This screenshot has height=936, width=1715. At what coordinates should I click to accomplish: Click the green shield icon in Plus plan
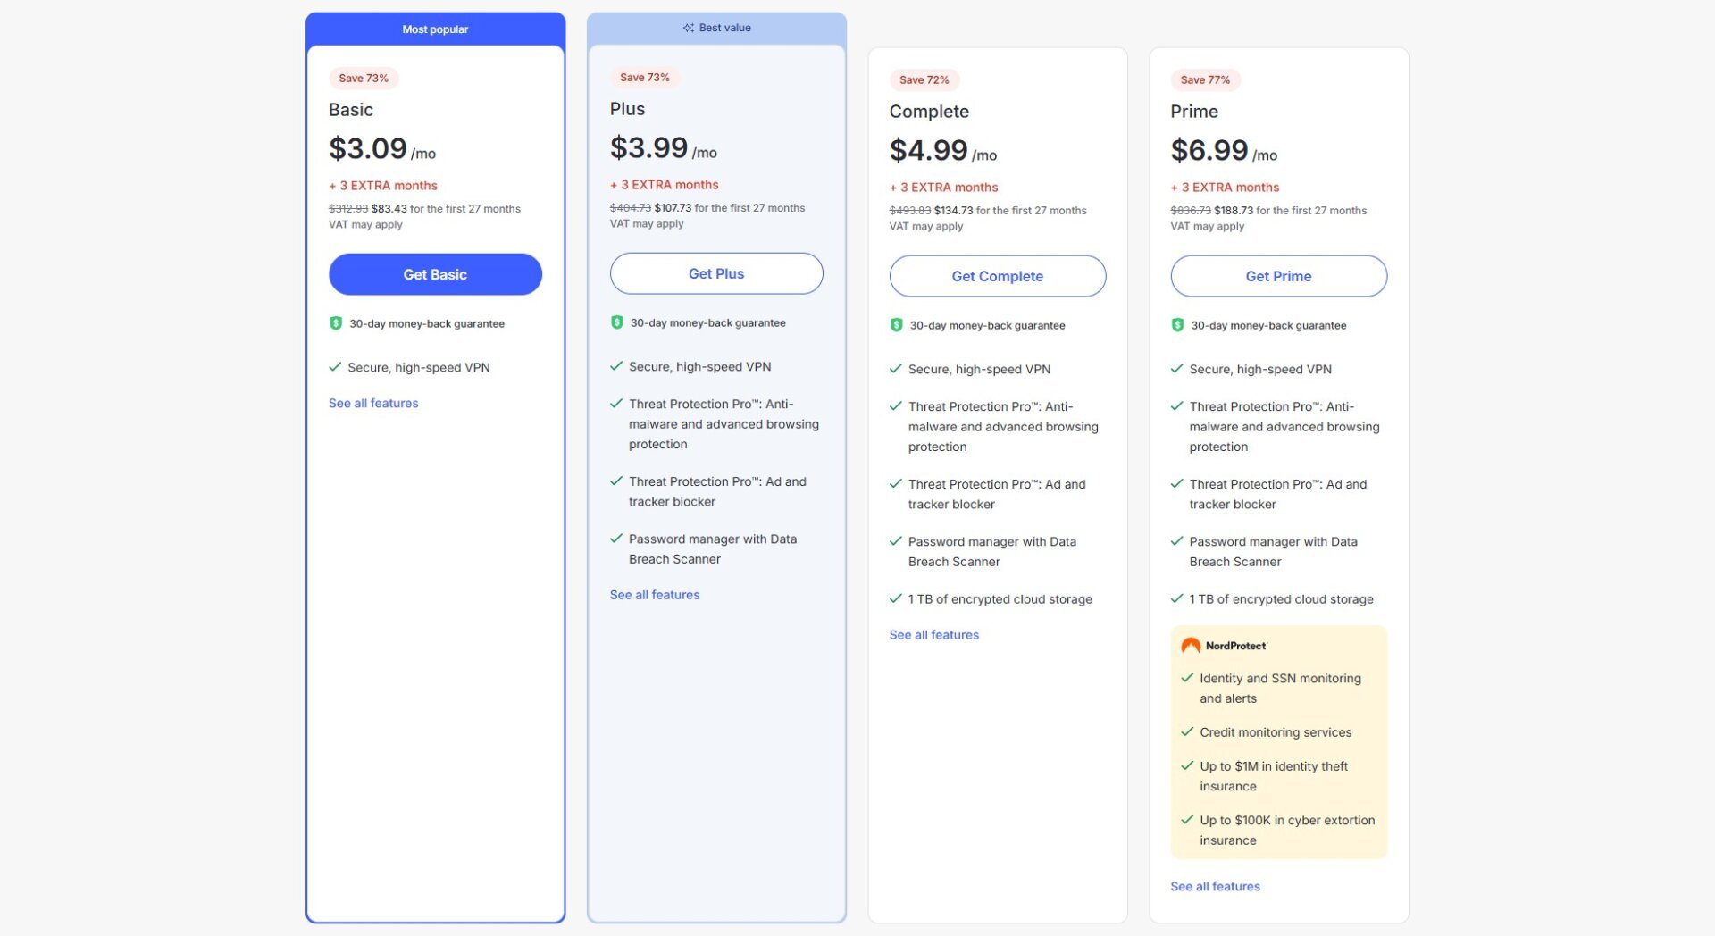(617, 322)
